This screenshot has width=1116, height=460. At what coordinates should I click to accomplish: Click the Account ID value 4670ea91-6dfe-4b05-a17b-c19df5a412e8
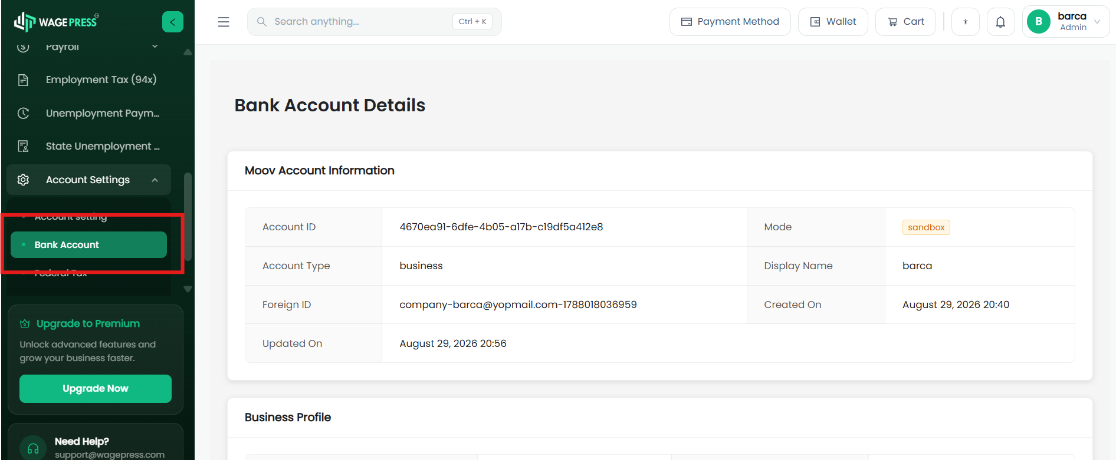pos(501,227)
